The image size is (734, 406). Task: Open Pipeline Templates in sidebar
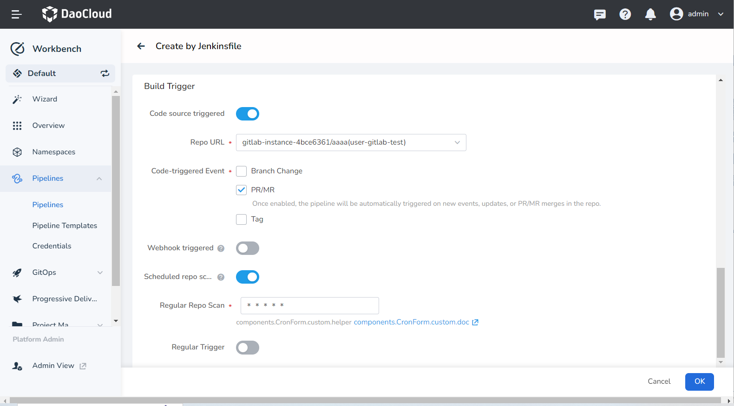(x=65, y=226)
